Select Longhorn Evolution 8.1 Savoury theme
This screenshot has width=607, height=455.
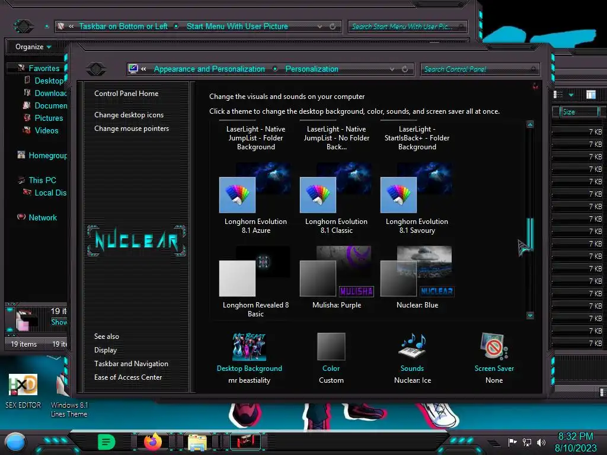click(417, 198)
